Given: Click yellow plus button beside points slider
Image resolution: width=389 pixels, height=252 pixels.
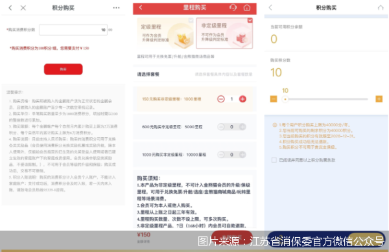Looking at the screenshot, I should point(379,99).
